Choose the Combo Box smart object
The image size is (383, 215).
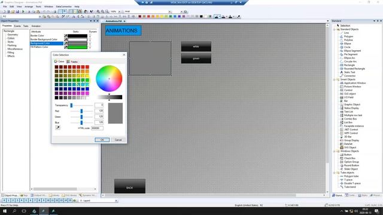pos(350,119)
